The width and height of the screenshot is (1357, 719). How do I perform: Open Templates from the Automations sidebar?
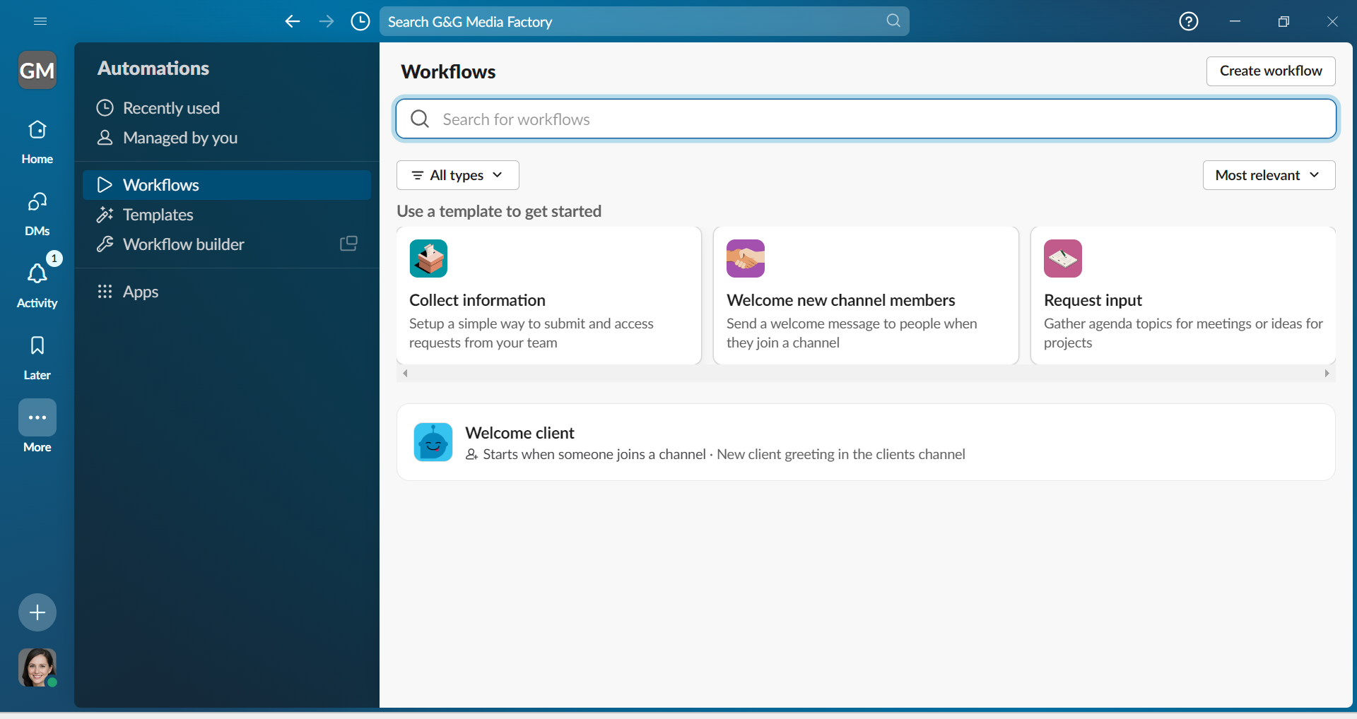[159, 215]
